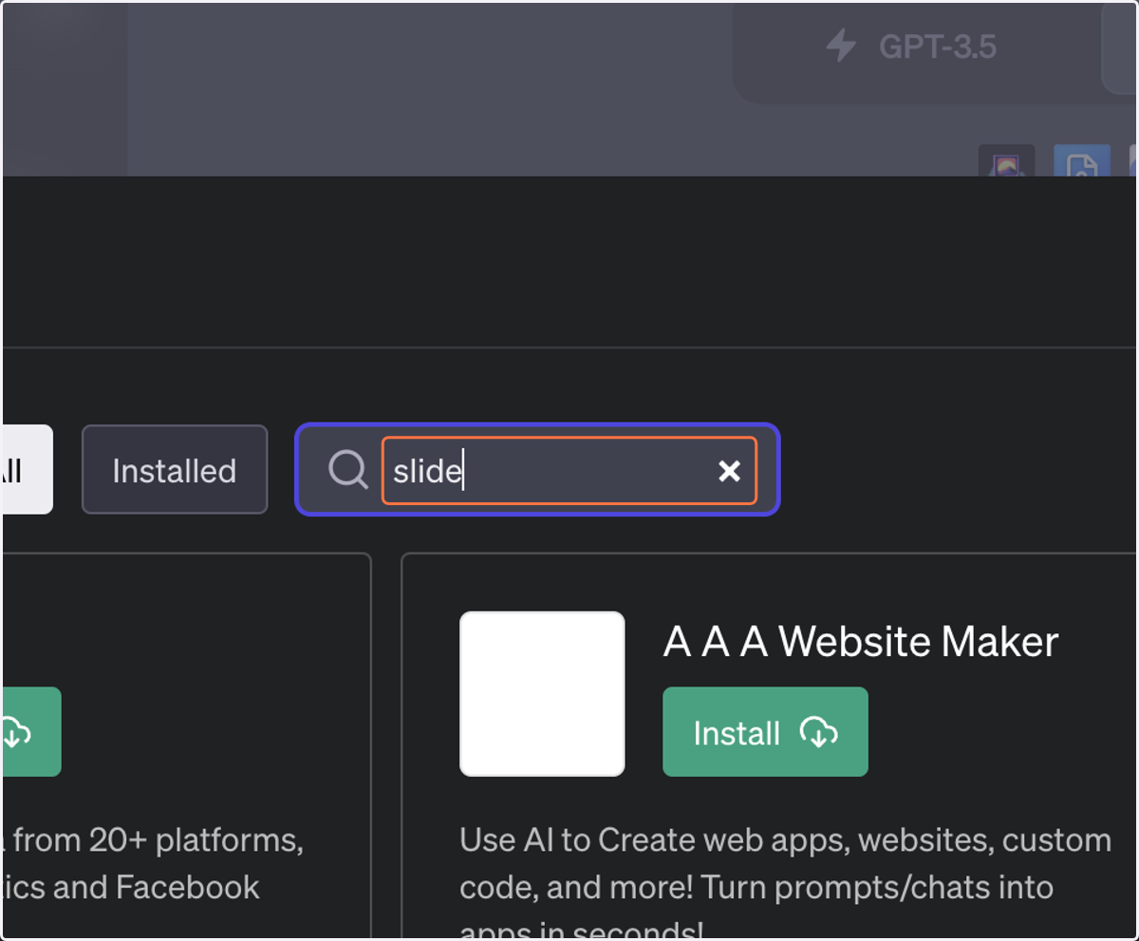Open the rainbow landscape plugin icon

point(1006,161)
